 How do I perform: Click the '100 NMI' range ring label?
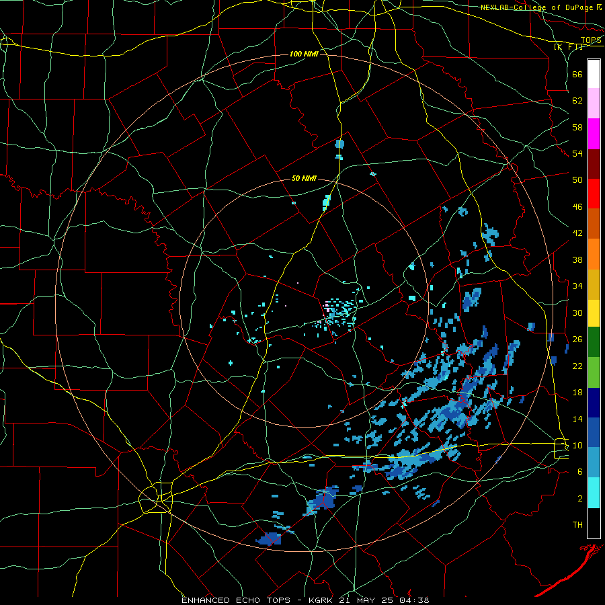304,54
